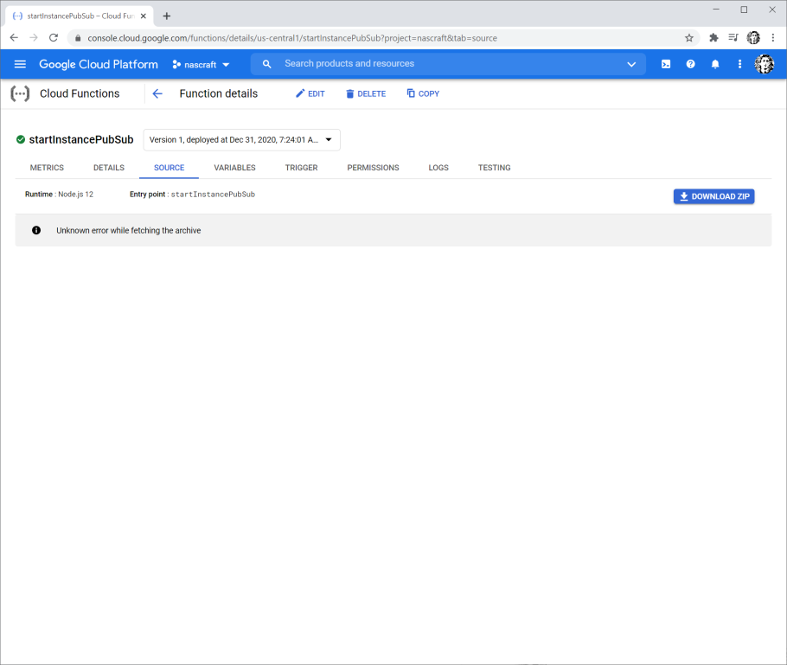Delete the function using the Delete button
Screen dimensions: 787x665
[x=366, y=93]
